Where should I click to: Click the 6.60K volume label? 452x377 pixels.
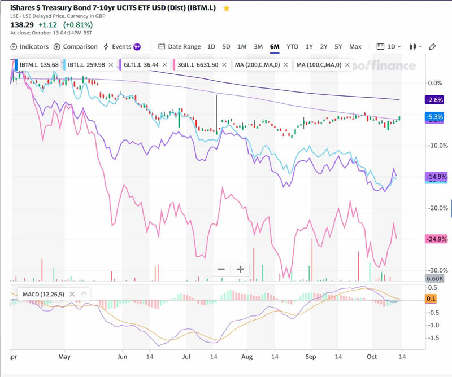pos(434,278)
